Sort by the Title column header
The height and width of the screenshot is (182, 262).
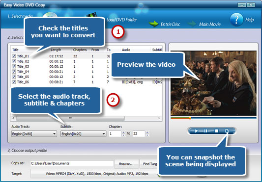(15, 50)
